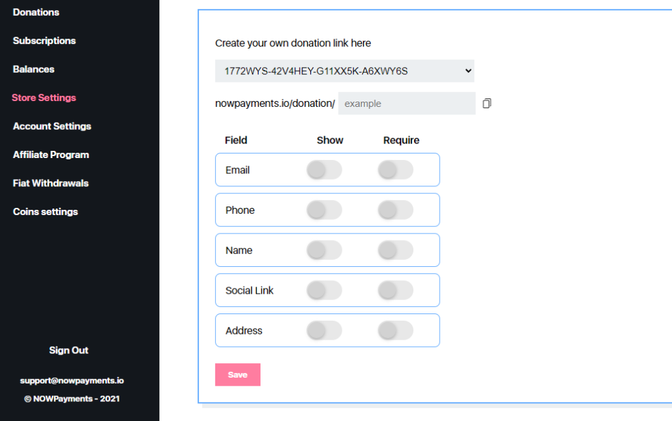Click the 'Address' field label
The width and height of the screenshot is (672, 421).
pos(244,331)
